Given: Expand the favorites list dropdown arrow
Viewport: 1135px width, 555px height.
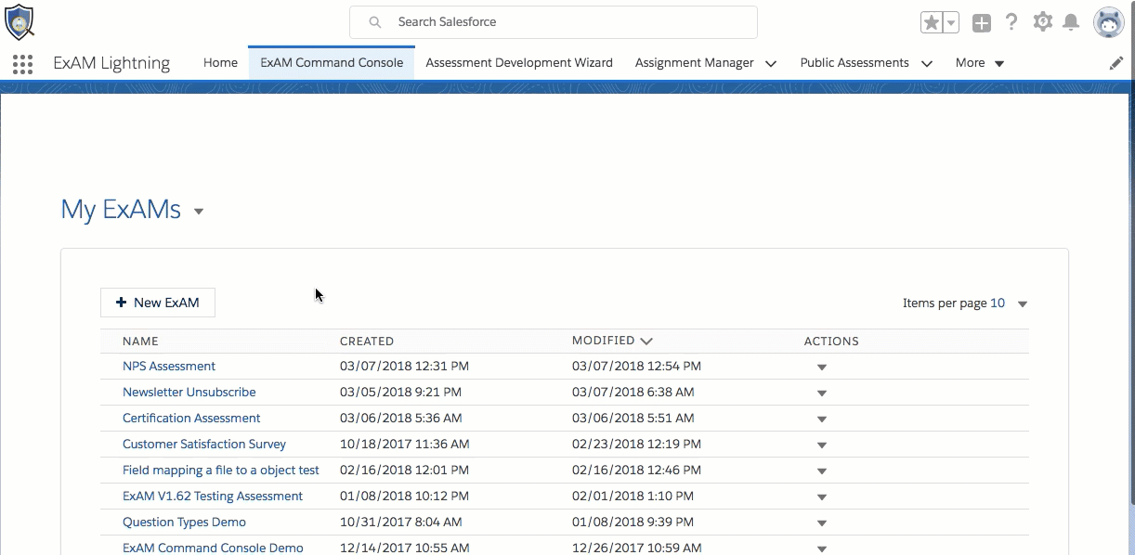Looking at the screenshot, I should (x=951, y=23).
